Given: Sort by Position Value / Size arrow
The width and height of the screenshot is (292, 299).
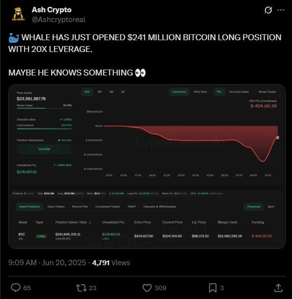Looking at the screenshot, I should (x=90, y=222).
